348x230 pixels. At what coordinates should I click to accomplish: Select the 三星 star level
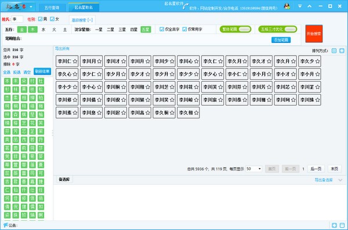click(x=122, y=30)
